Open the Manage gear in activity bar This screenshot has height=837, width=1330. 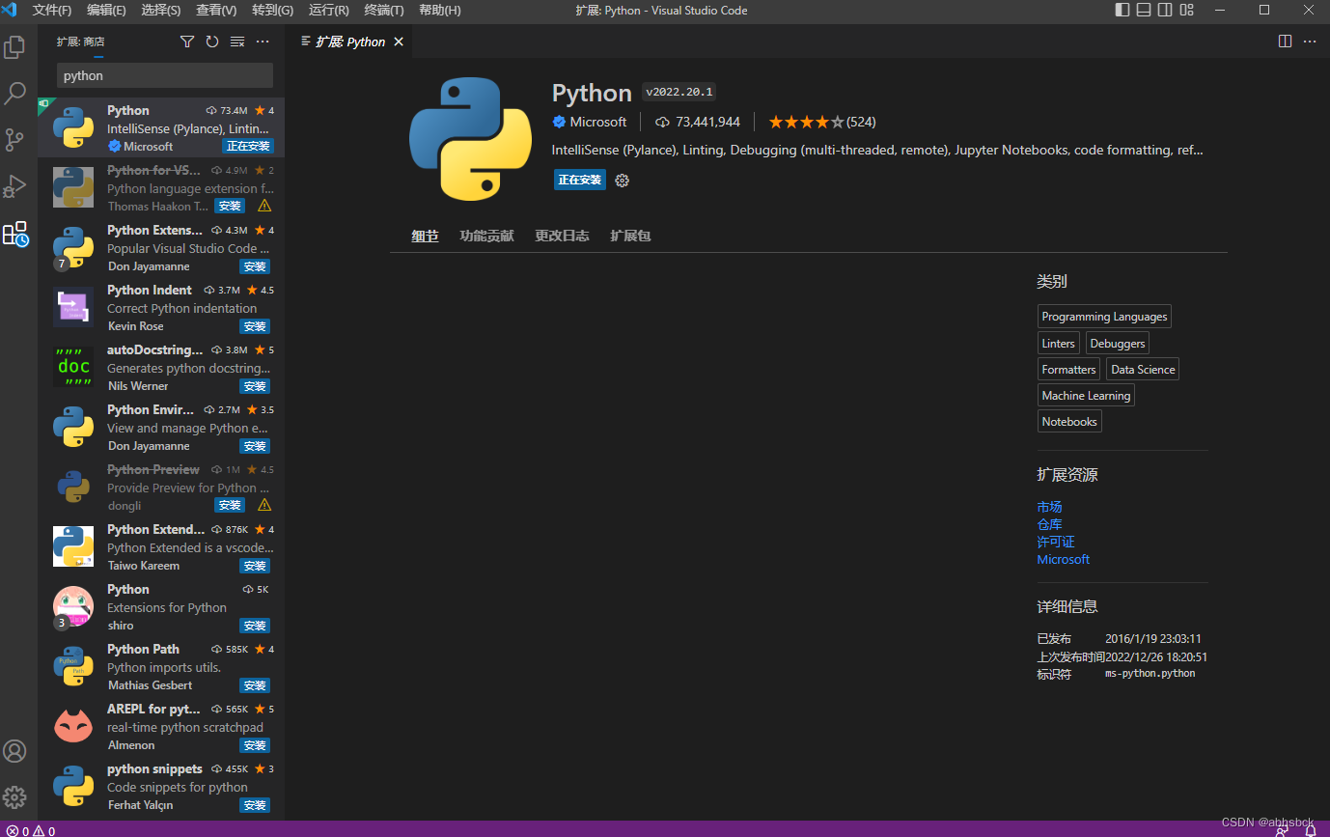click(x=14, y=797)
